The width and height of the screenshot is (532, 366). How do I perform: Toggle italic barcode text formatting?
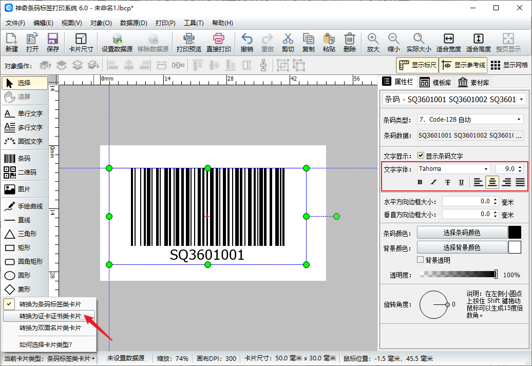click(x=433, y=182)
